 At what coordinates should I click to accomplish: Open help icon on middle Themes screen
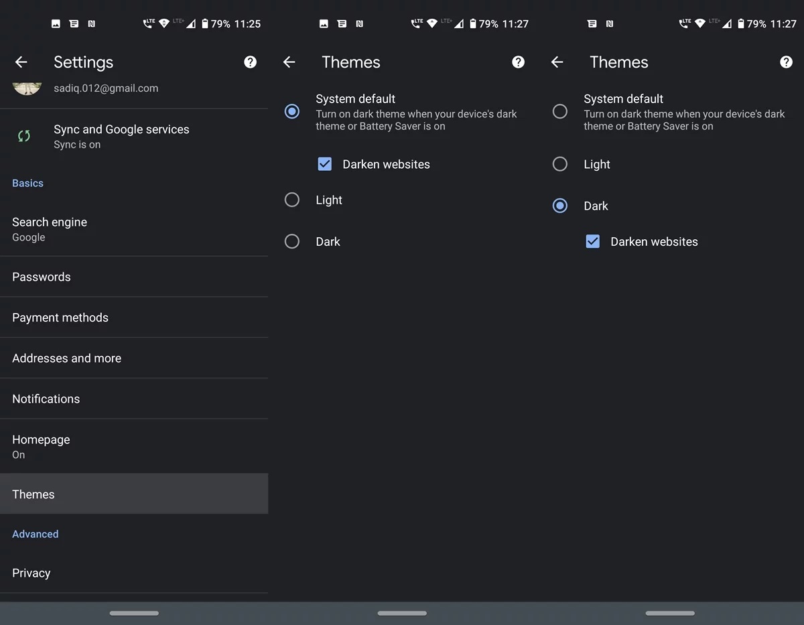tap(518, 62)
